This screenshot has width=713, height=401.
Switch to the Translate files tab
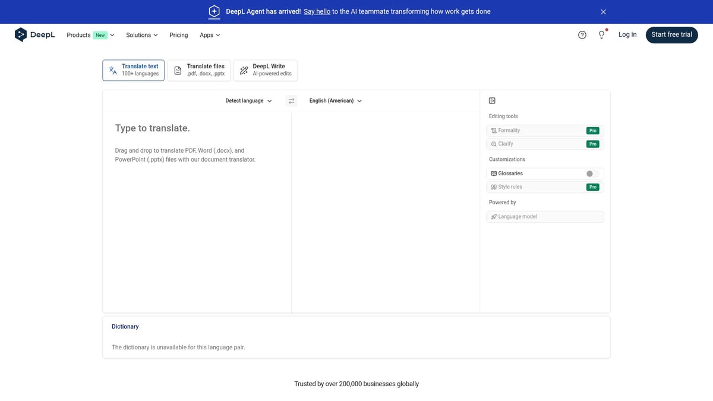coord(198,70)
